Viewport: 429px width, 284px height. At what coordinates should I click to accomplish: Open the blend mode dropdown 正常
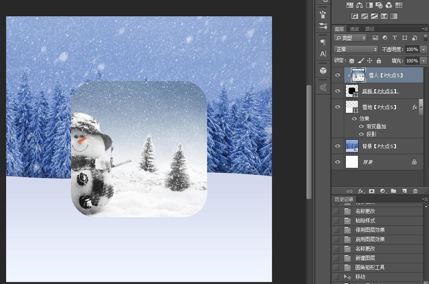tap(356, 49)
